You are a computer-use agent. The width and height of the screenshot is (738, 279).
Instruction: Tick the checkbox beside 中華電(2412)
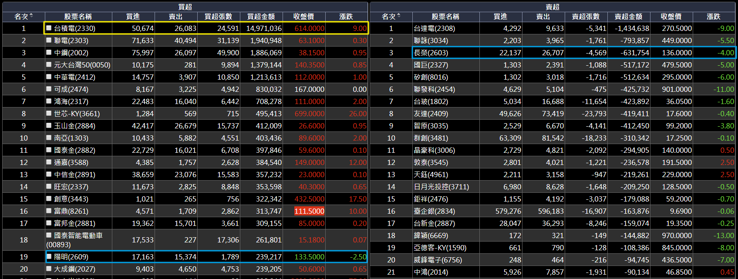point(49,77)
